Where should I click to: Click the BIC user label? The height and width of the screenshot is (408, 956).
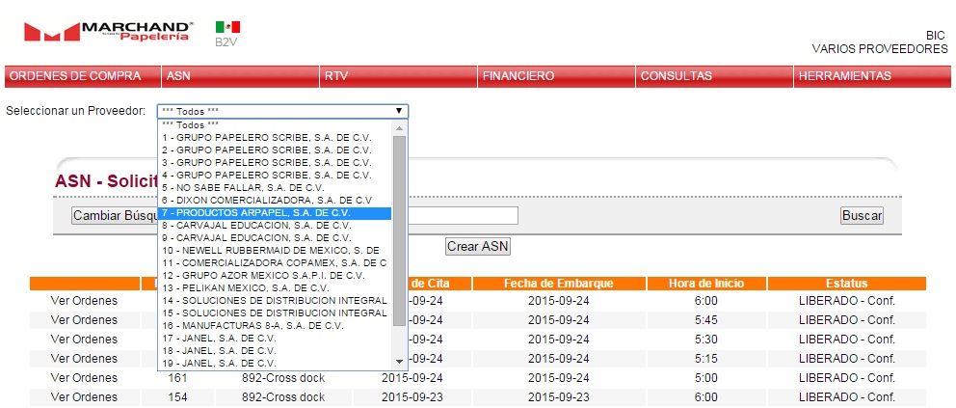pyautogui.click(x=935, y=36)
